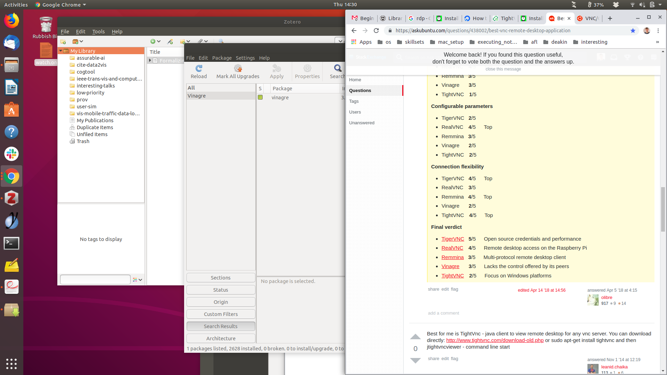Collapse the My Library tree

click(x=61, y=51)
